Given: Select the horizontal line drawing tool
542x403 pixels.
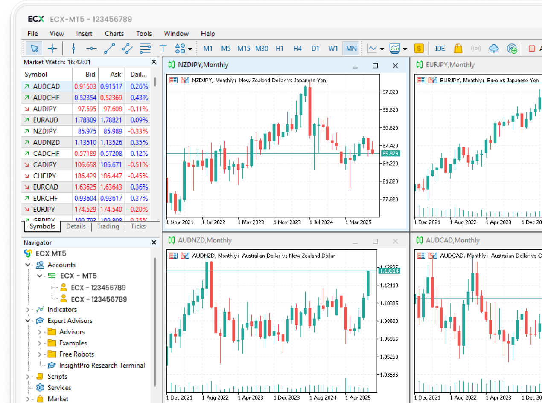Looking at the screenshot, I should pos(91,49).
